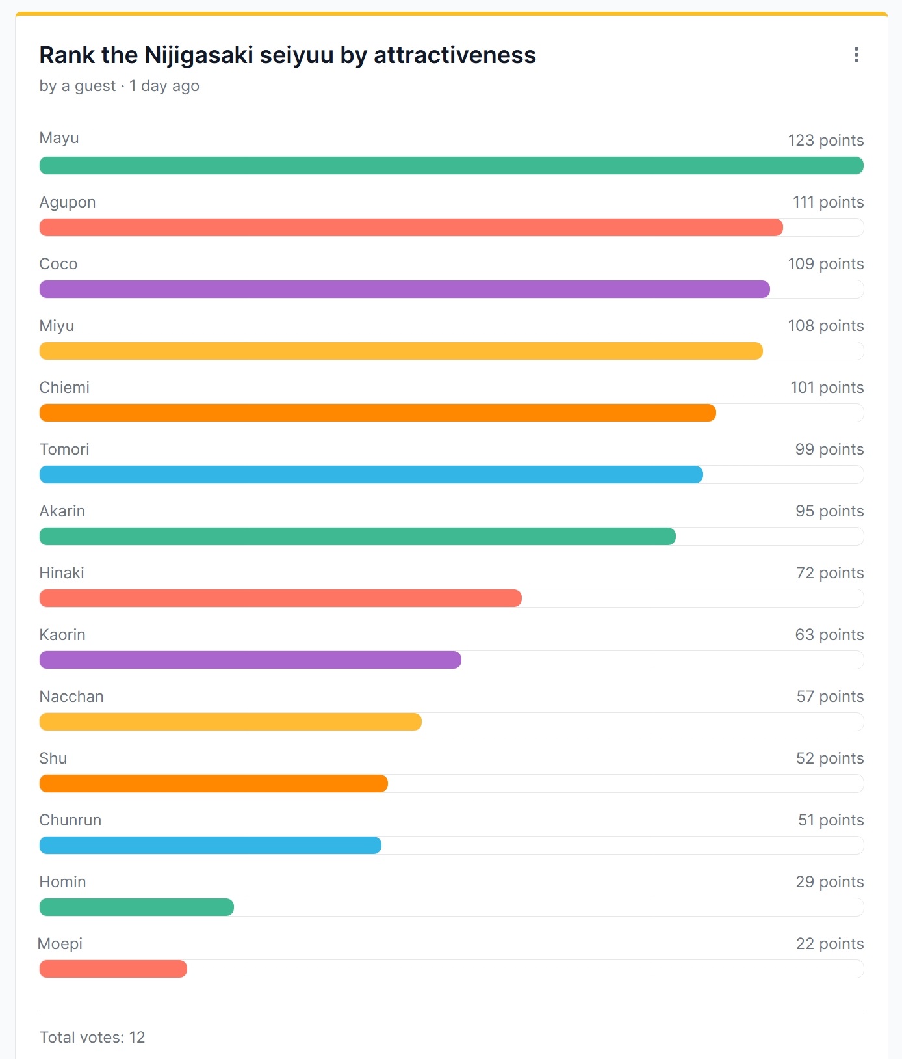Image resolution: width=902 pixels, height=1059 pixels.
Task: Click the 123 points label
Action: [825, 141]
